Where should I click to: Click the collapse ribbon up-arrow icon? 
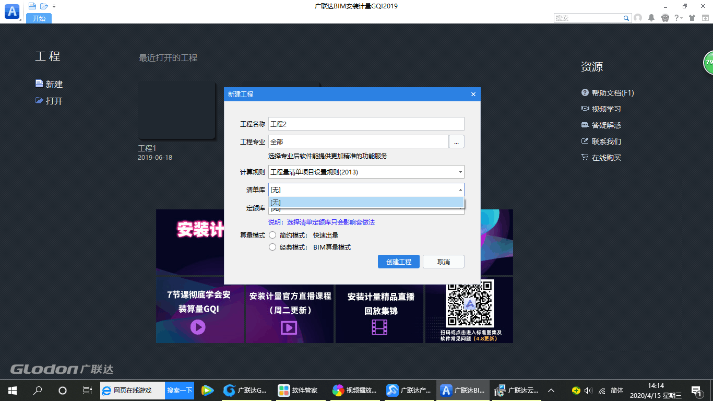pos(705,18)
